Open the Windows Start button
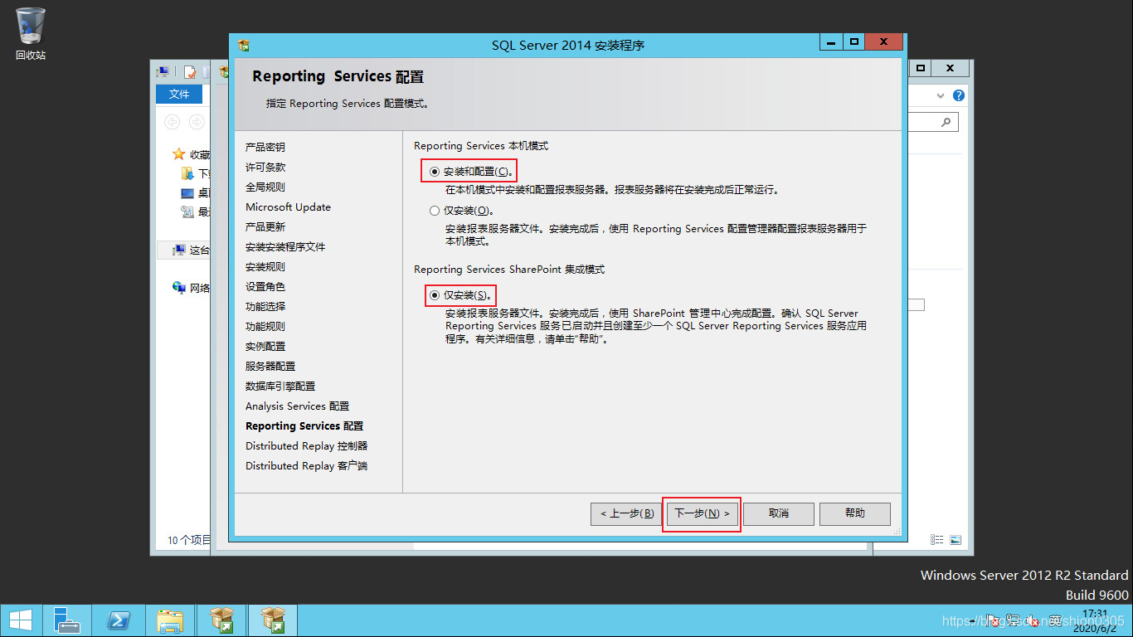The height and width of the screenshot is (637, 1133). coord(21,620)
